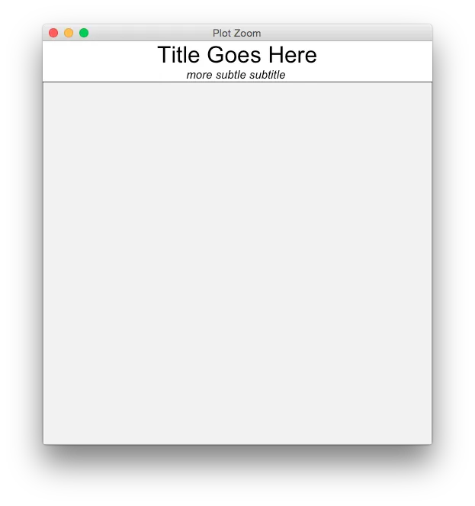Viewport: 475px width, 506px height.
Task: Click the dark line bordering the plot panel
Action: click(x=237, y=82)
